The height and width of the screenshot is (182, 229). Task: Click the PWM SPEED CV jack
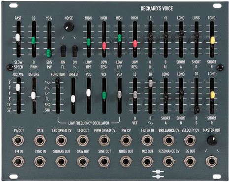point(104,140)
